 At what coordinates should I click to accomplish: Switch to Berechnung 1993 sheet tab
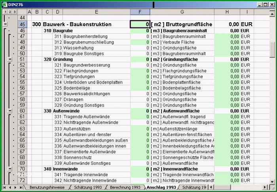point(125,187)
